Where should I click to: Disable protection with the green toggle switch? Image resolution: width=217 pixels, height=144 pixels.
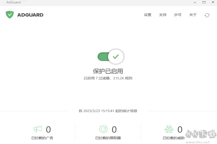(111, 57)
